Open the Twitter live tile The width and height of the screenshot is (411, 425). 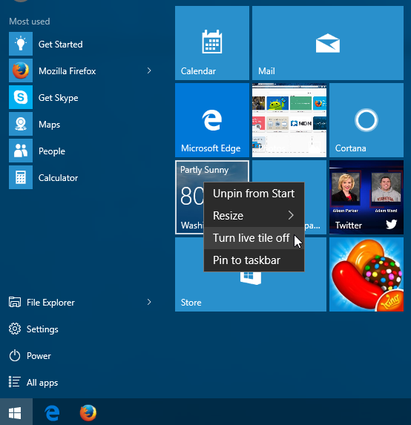[366, 197]
